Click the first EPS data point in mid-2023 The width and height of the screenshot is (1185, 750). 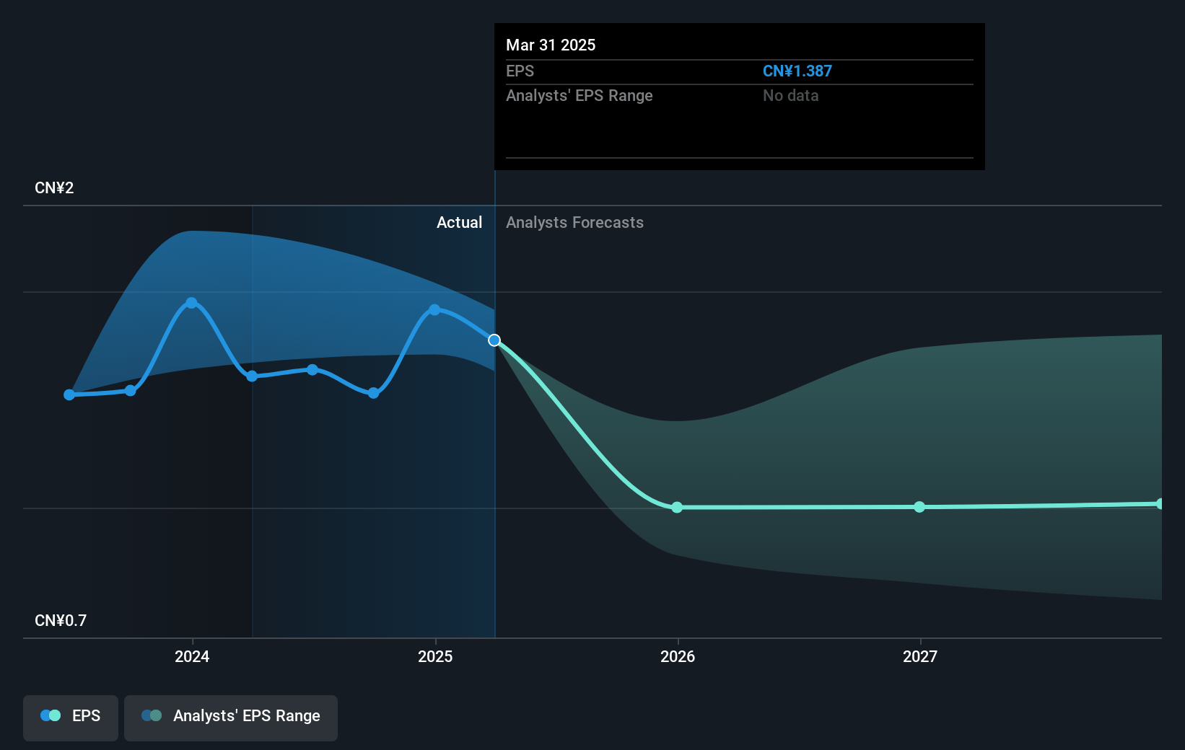(x=69, y=394)
